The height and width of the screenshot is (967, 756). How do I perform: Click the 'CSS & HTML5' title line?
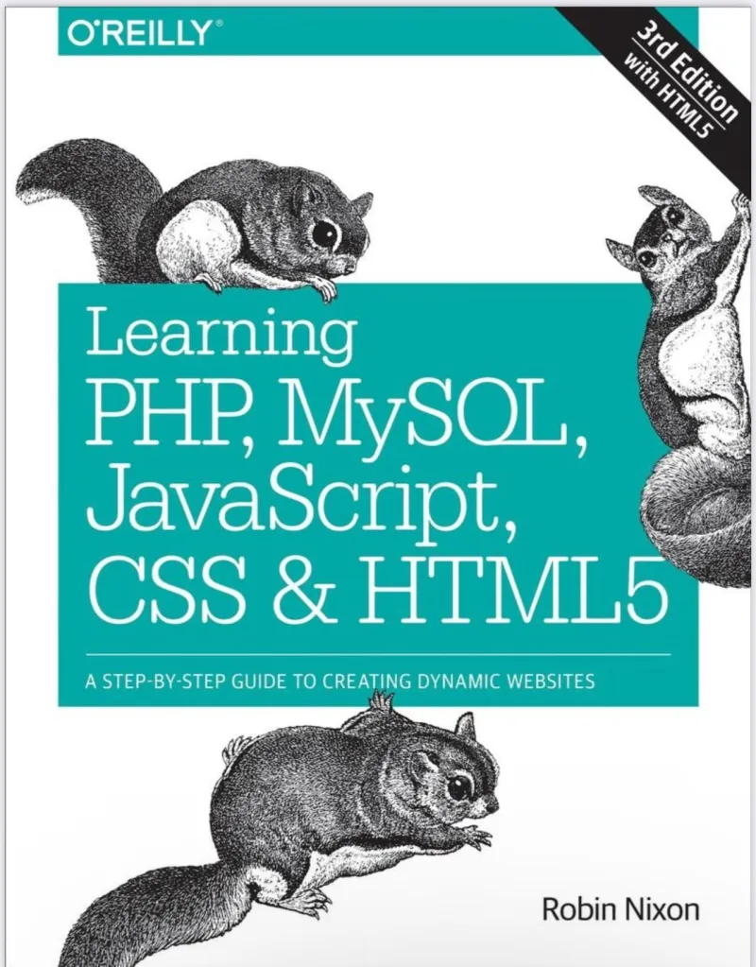[378, 589]
